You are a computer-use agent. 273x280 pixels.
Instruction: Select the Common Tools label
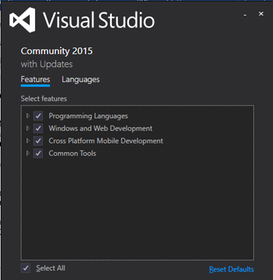click(x=72, y=153)
